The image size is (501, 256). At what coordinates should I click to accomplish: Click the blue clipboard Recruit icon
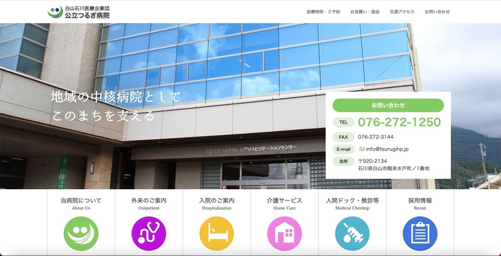[x=420, y=234]
